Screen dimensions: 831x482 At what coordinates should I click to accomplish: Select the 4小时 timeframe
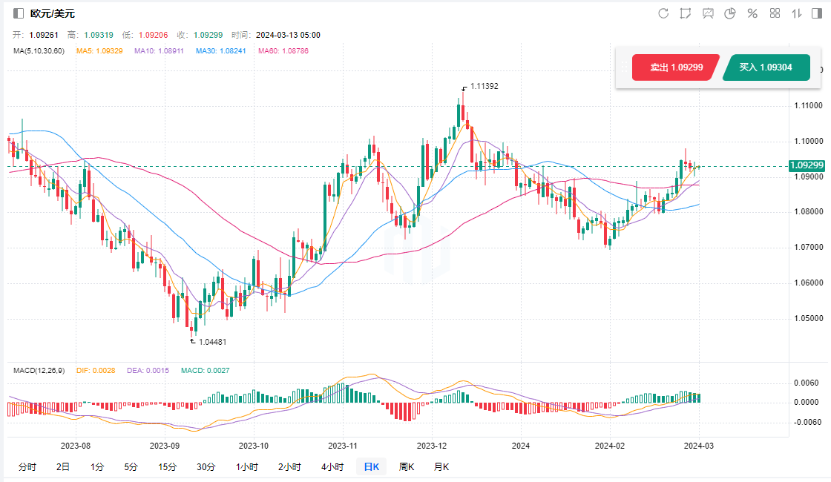click(332, 467)
